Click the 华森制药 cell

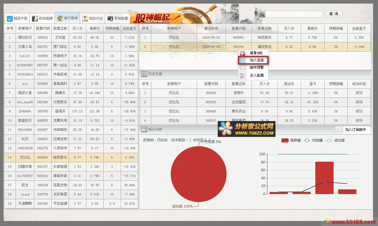coord(60,130)
